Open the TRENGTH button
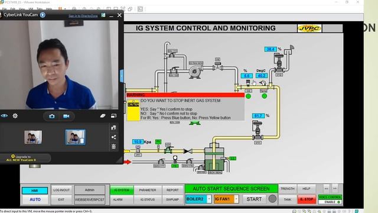Viewport: 378px width, 213px height. pos(288,189)
